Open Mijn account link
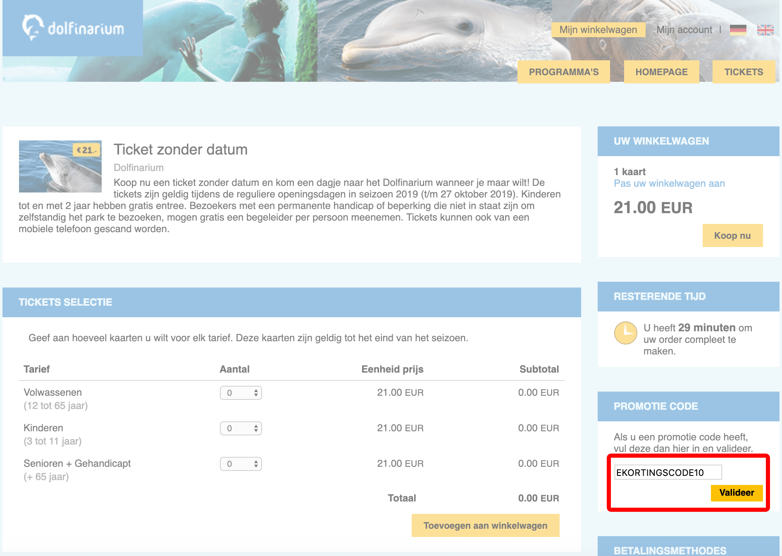 (x=684, y=30)
